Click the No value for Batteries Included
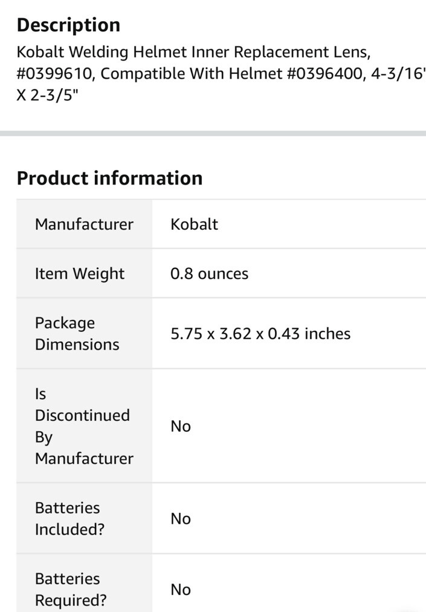Image resolution: width=426 pixels, height=612 pixels. point(181,519)
